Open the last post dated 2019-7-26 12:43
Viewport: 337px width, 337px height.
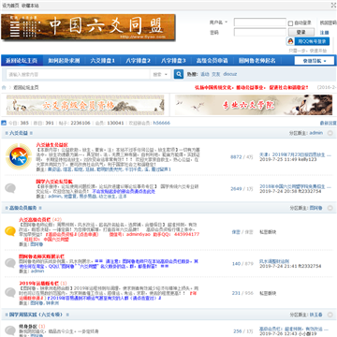pos(294,330)
